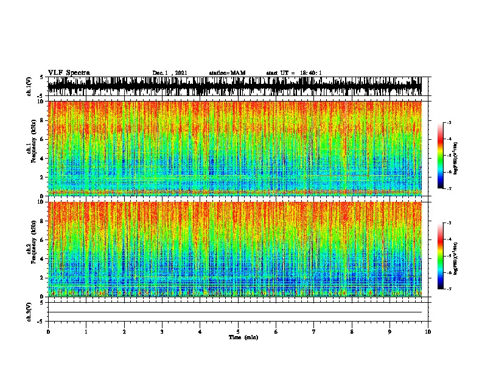Click the ch.2 color scale bar
482x372 pixels.
point(440,256)
